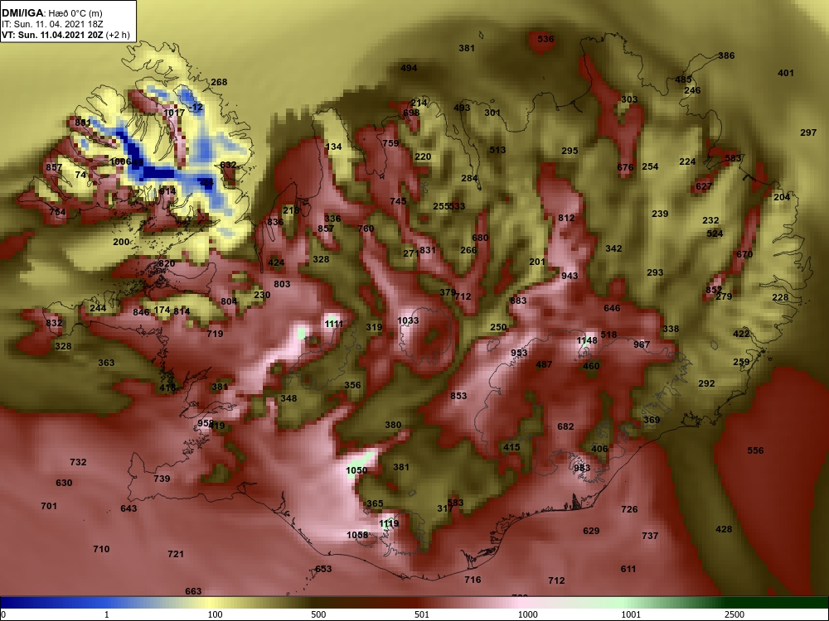This screenshot has width=829, height=621.
Task: Click the 739 value label
Action: tap(162, 479)
